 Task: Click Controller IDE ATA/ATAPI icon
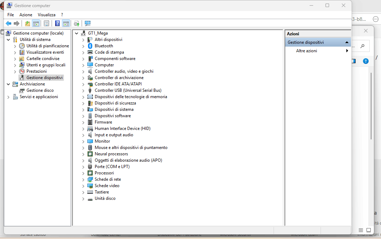click(90, 84)
